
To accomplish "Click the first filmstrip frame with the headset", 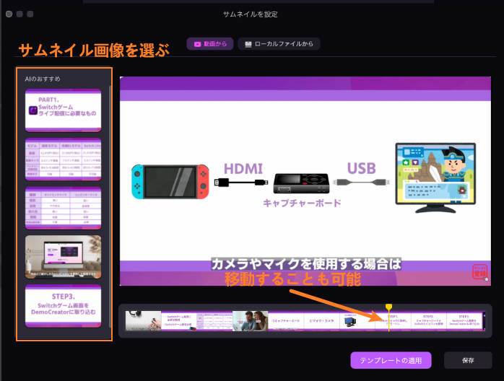I will [x=144, y=320].
